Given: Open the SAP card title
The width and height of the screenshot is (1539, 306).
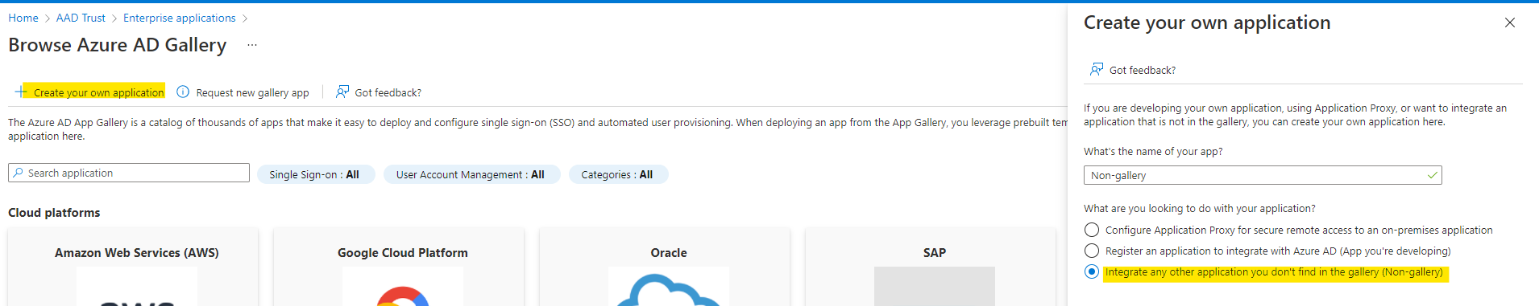Looking at the screenshot, I should pos(935,252).
